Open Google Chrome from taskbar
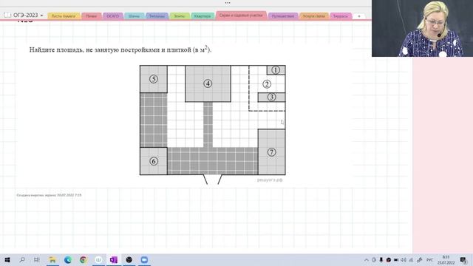 (84, 259)
